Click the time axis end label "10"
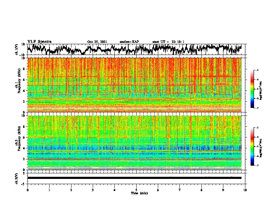 [x=245, y=190]
